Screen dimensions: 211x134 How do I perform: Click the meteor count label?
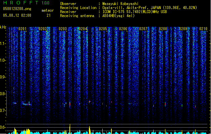[48, 10]
